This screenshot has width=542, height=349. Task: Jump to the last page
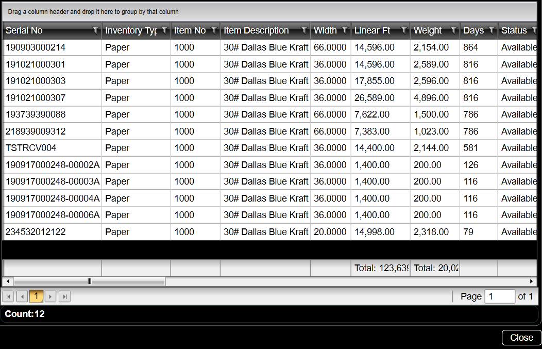pos(64,296)
